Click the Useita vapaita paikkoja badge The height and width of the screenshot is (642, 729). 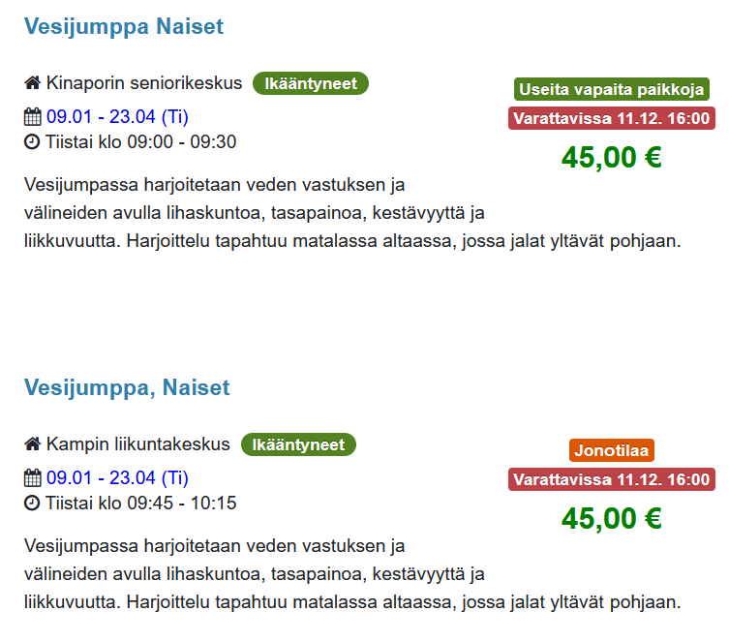(612, 89)
